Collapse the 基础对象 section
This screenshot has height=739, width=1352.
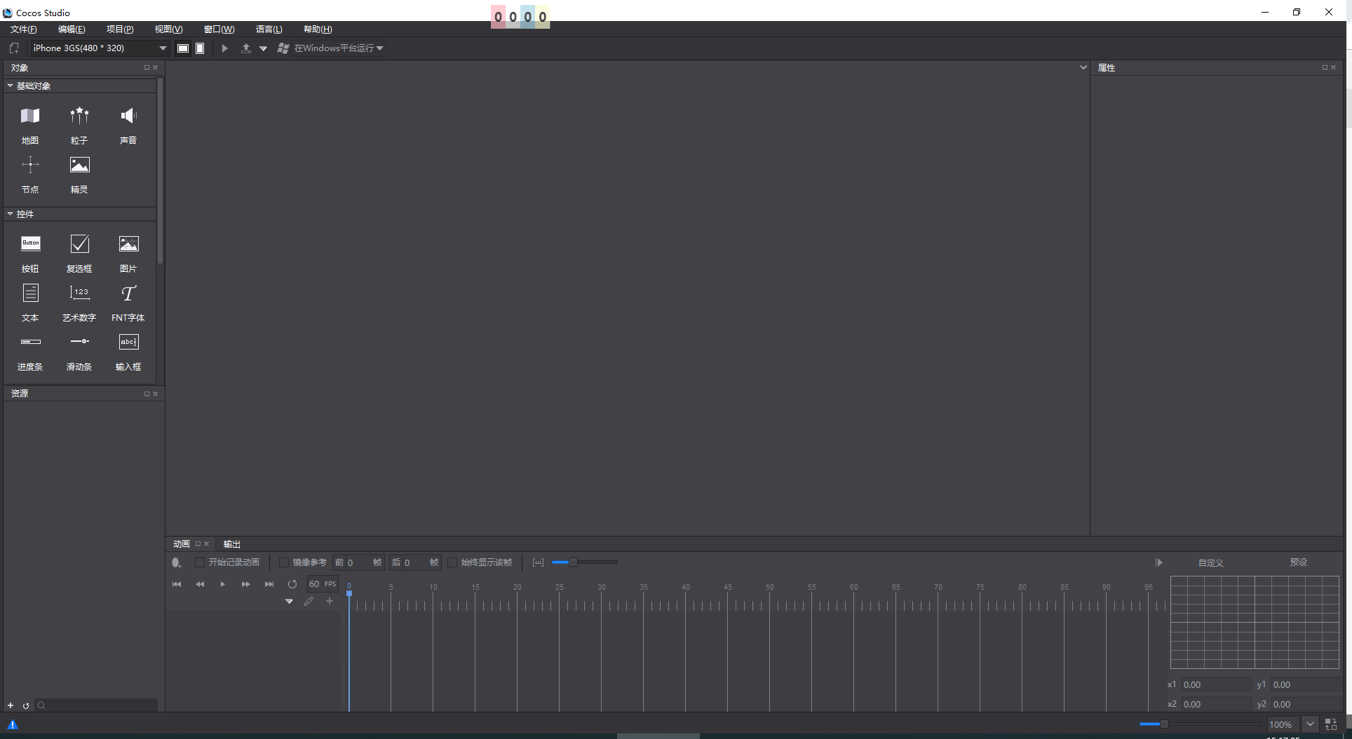point(10,85)
